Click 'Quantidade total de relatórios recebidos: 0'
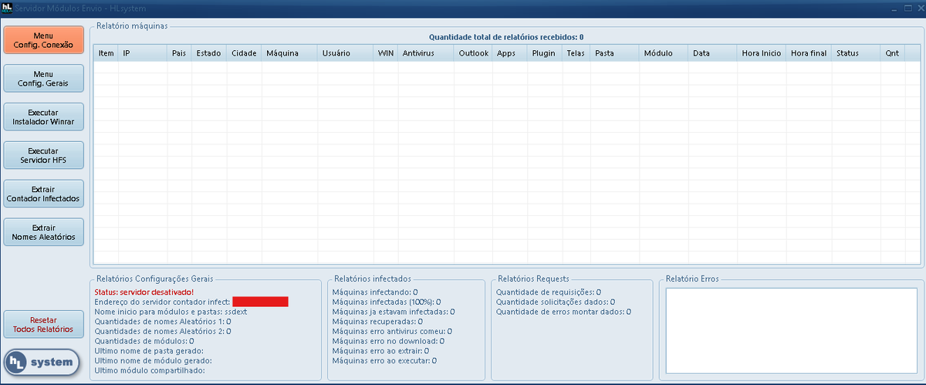The width and height of the screenshot is (926, 385). click(506, 36)
